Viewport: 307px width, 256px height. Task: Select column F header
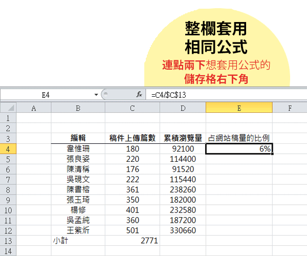click(290, 108)
